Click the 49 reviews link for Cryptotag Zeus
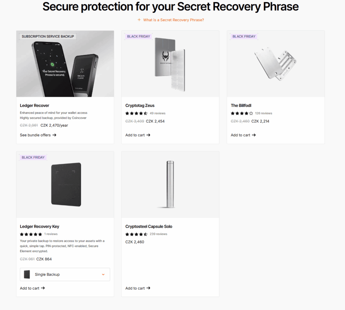This screenshot has width=345, height=310. click(157, 113)
